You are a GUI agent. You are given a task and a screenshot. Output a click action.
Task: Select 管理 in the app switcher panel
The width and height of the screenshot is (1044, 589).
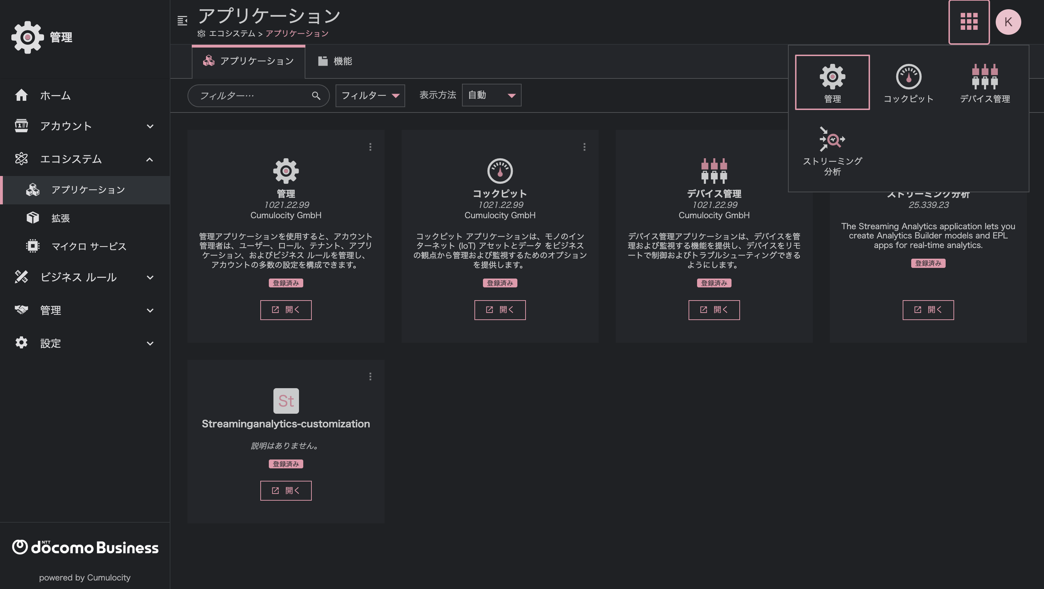(832, 82)
